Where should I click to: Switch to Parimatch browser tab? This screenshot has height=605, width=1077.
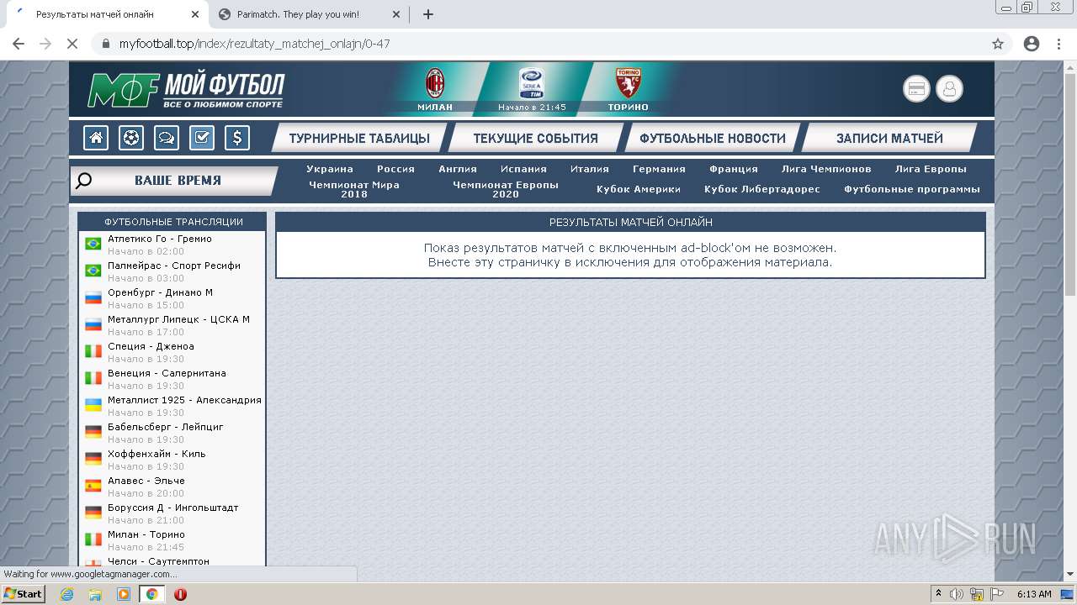pos(308,14)
